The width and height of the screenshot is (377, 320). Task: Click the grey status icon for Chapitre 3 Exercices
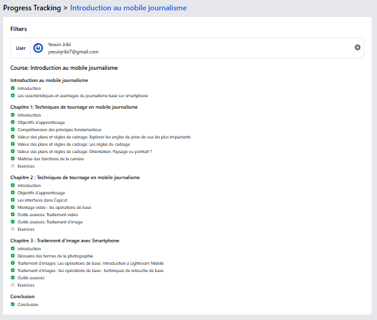coord(13,285)
